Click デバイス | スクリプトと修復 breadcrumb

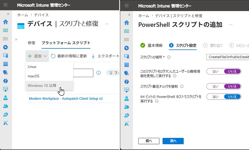click(179, 16)
